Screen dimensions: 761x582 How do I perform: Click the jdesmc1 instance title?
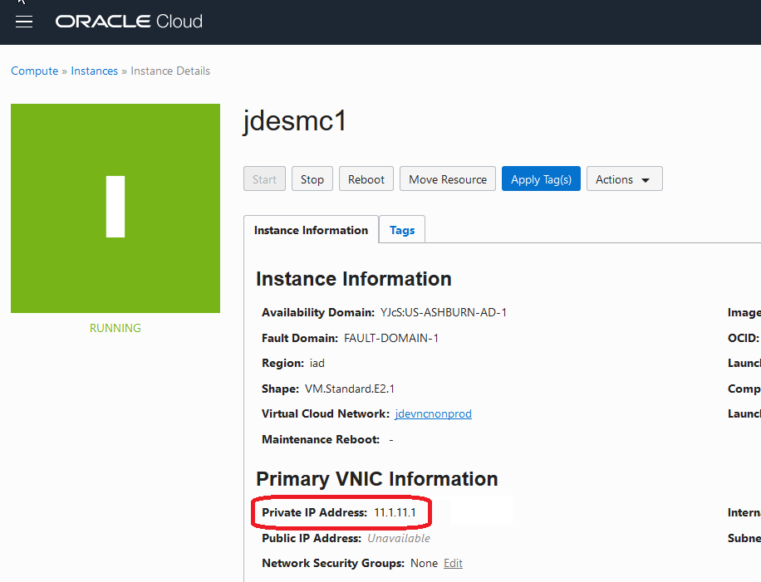click(295, 121)
